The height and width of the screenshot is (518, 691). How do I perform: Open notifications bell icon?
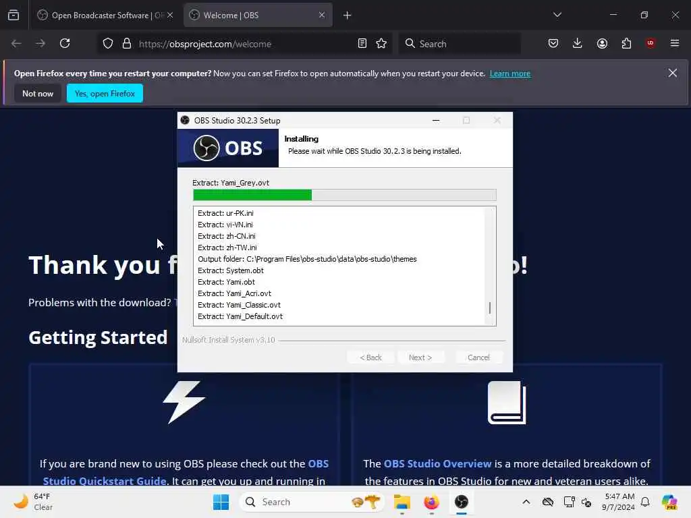pyautogui.click(x=645, y=502)
